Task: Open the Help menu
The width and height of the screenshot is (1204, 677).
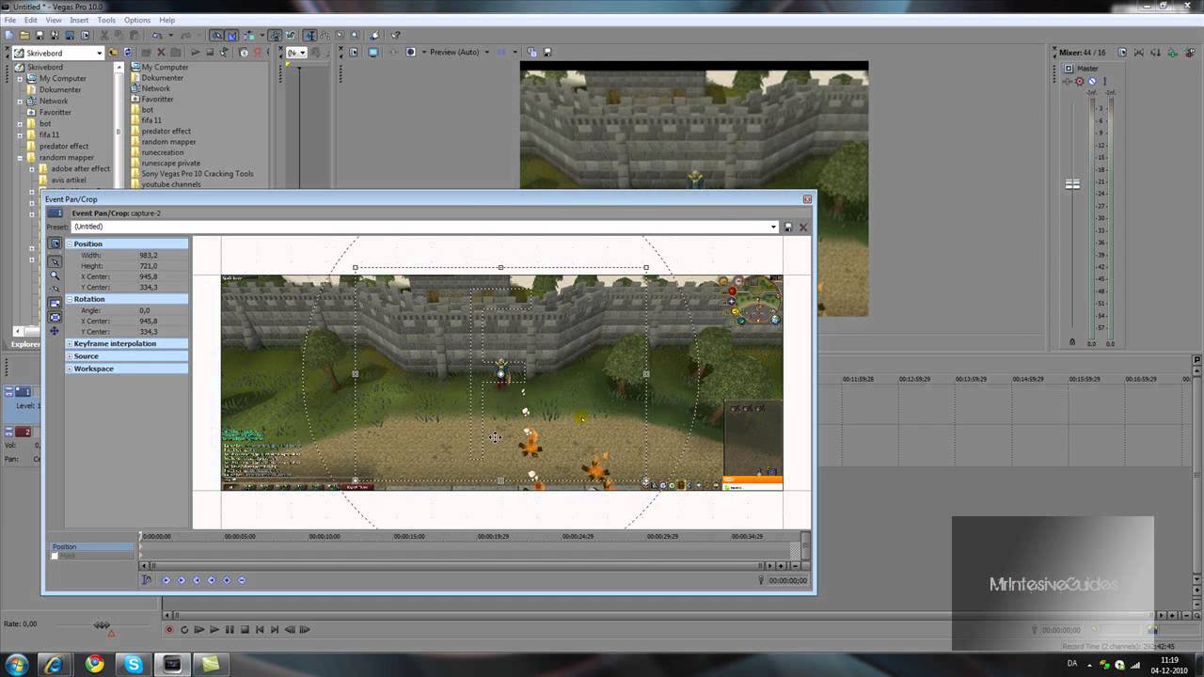Action: (x=166, y=20)
